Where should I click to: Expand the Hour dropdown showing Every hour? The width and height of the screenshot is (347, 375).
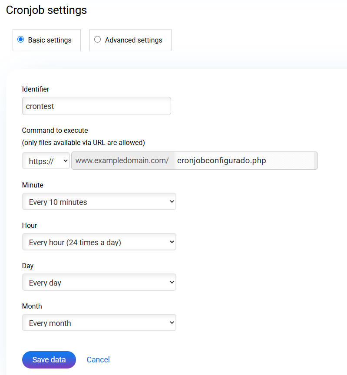[x=99, y=242]
